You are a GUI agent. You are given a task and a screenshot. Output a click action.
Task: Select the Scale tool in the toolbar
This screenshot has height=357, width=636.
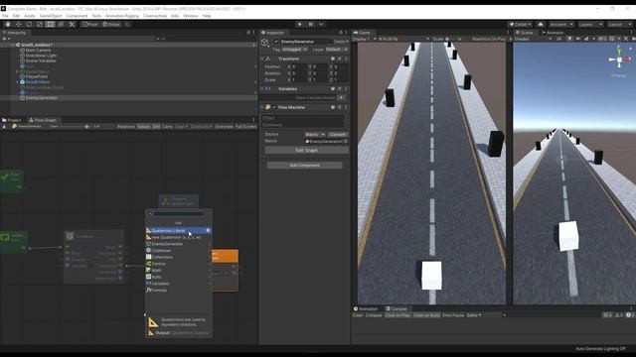point(40,24)
